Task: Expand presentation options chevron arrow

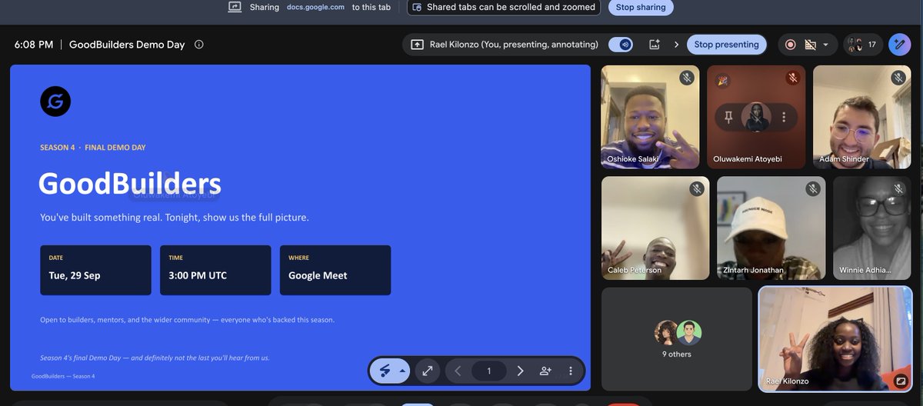Action: coord(676,45)
